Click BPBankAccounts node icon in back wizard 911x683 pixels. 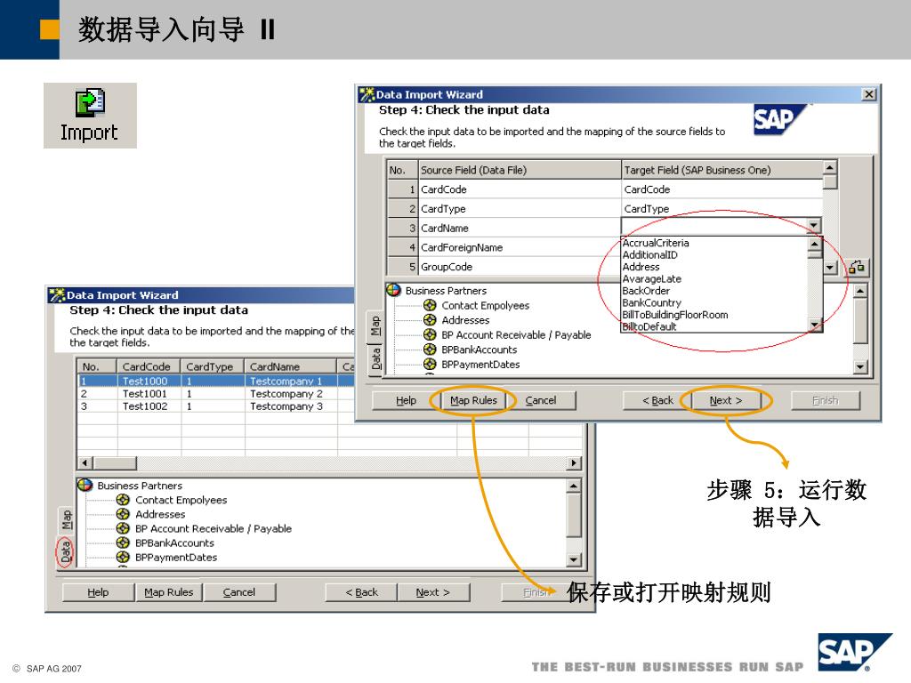click(123, 542)
